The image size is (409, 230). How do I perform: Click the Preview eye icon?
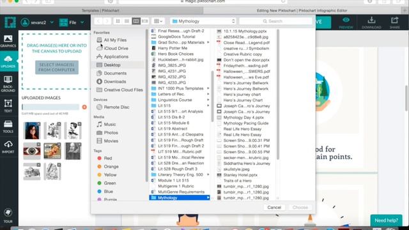346,23
